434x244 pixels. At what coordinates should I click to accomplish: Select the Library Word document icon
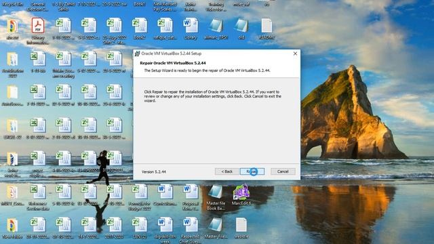coord(191,26)
